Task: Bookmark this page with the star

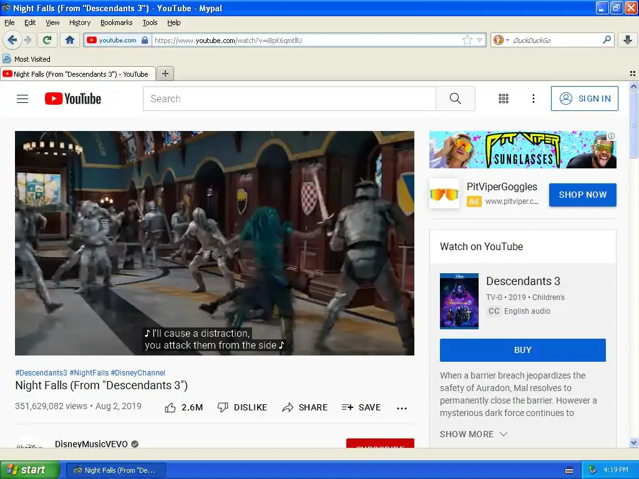Action: [467, 40]
